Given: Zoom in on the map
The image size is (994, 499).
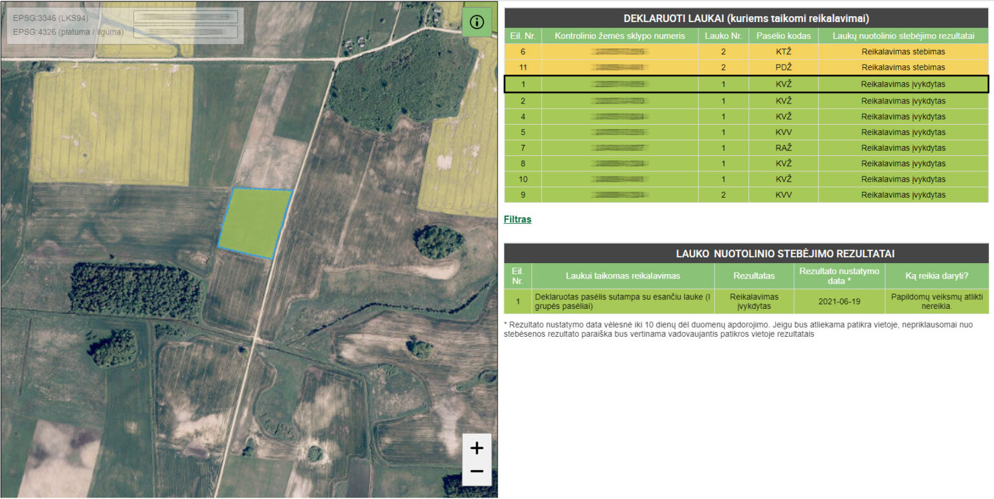Looking at the screenshot, I should [477, 448].
